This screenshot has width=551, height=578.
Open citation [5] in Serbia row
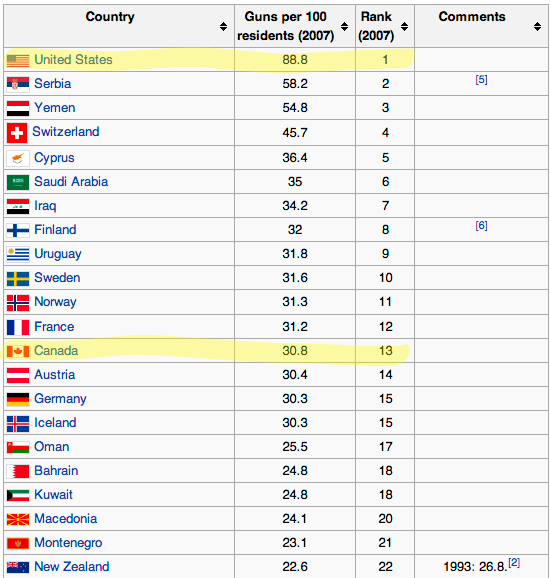[x=481, y=80]
